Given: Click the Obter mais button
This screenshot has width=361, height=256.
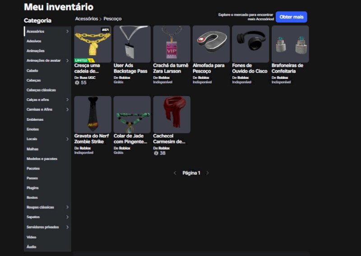Looking at the screenshot, I should click(292, 17).
